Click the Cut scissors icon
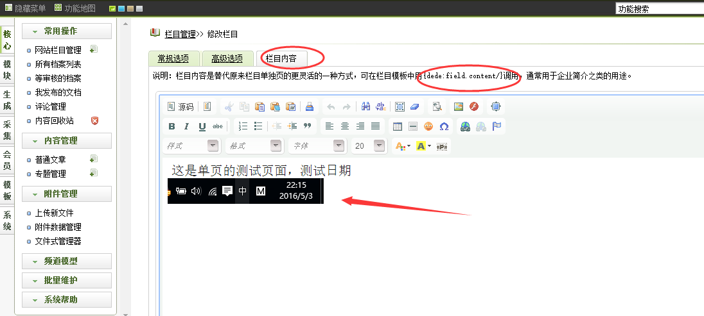The height and width of the screenshot is (316, 704). point(229,106)
